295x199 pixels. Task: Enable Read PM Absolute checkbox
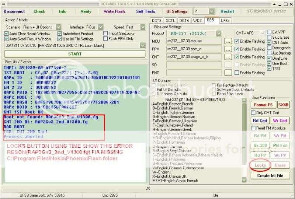point(253,128)
